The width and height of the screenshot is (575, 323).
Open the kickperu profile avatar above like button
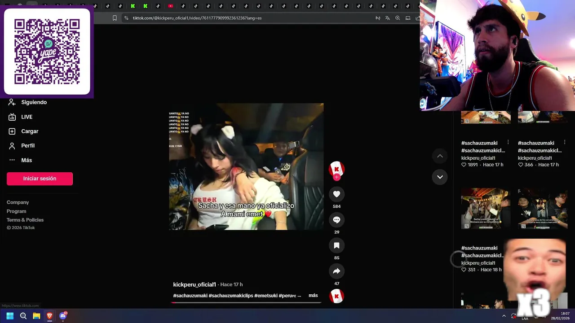point(336,169)
